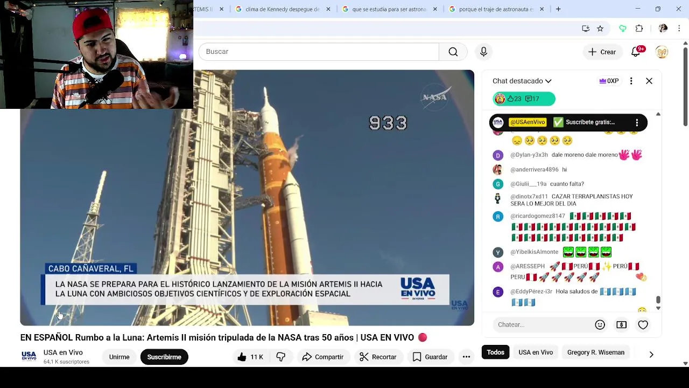This screenshot has height=388, width=689.
Task: Open the Super Chat dollar icon
Action: [x=621, y=324]
